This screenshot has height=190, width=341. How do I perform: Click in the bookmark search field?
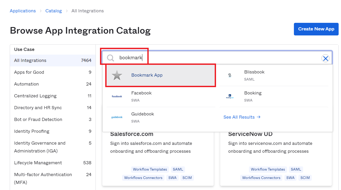click(x=217, y=58)
